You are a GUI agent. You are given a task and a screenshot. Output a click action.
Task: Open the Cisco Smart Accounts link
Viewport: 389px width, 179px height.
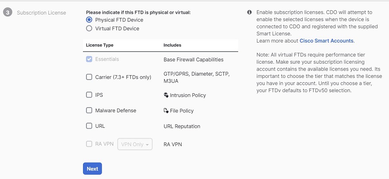point(326,41)
